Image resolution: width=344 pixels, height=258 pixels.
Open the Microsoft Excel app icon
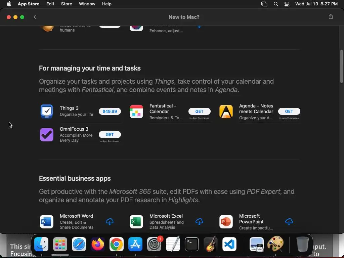136,222
